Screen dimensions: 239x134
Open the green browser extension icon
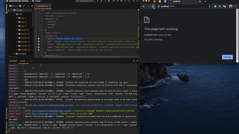coord(215,6)
